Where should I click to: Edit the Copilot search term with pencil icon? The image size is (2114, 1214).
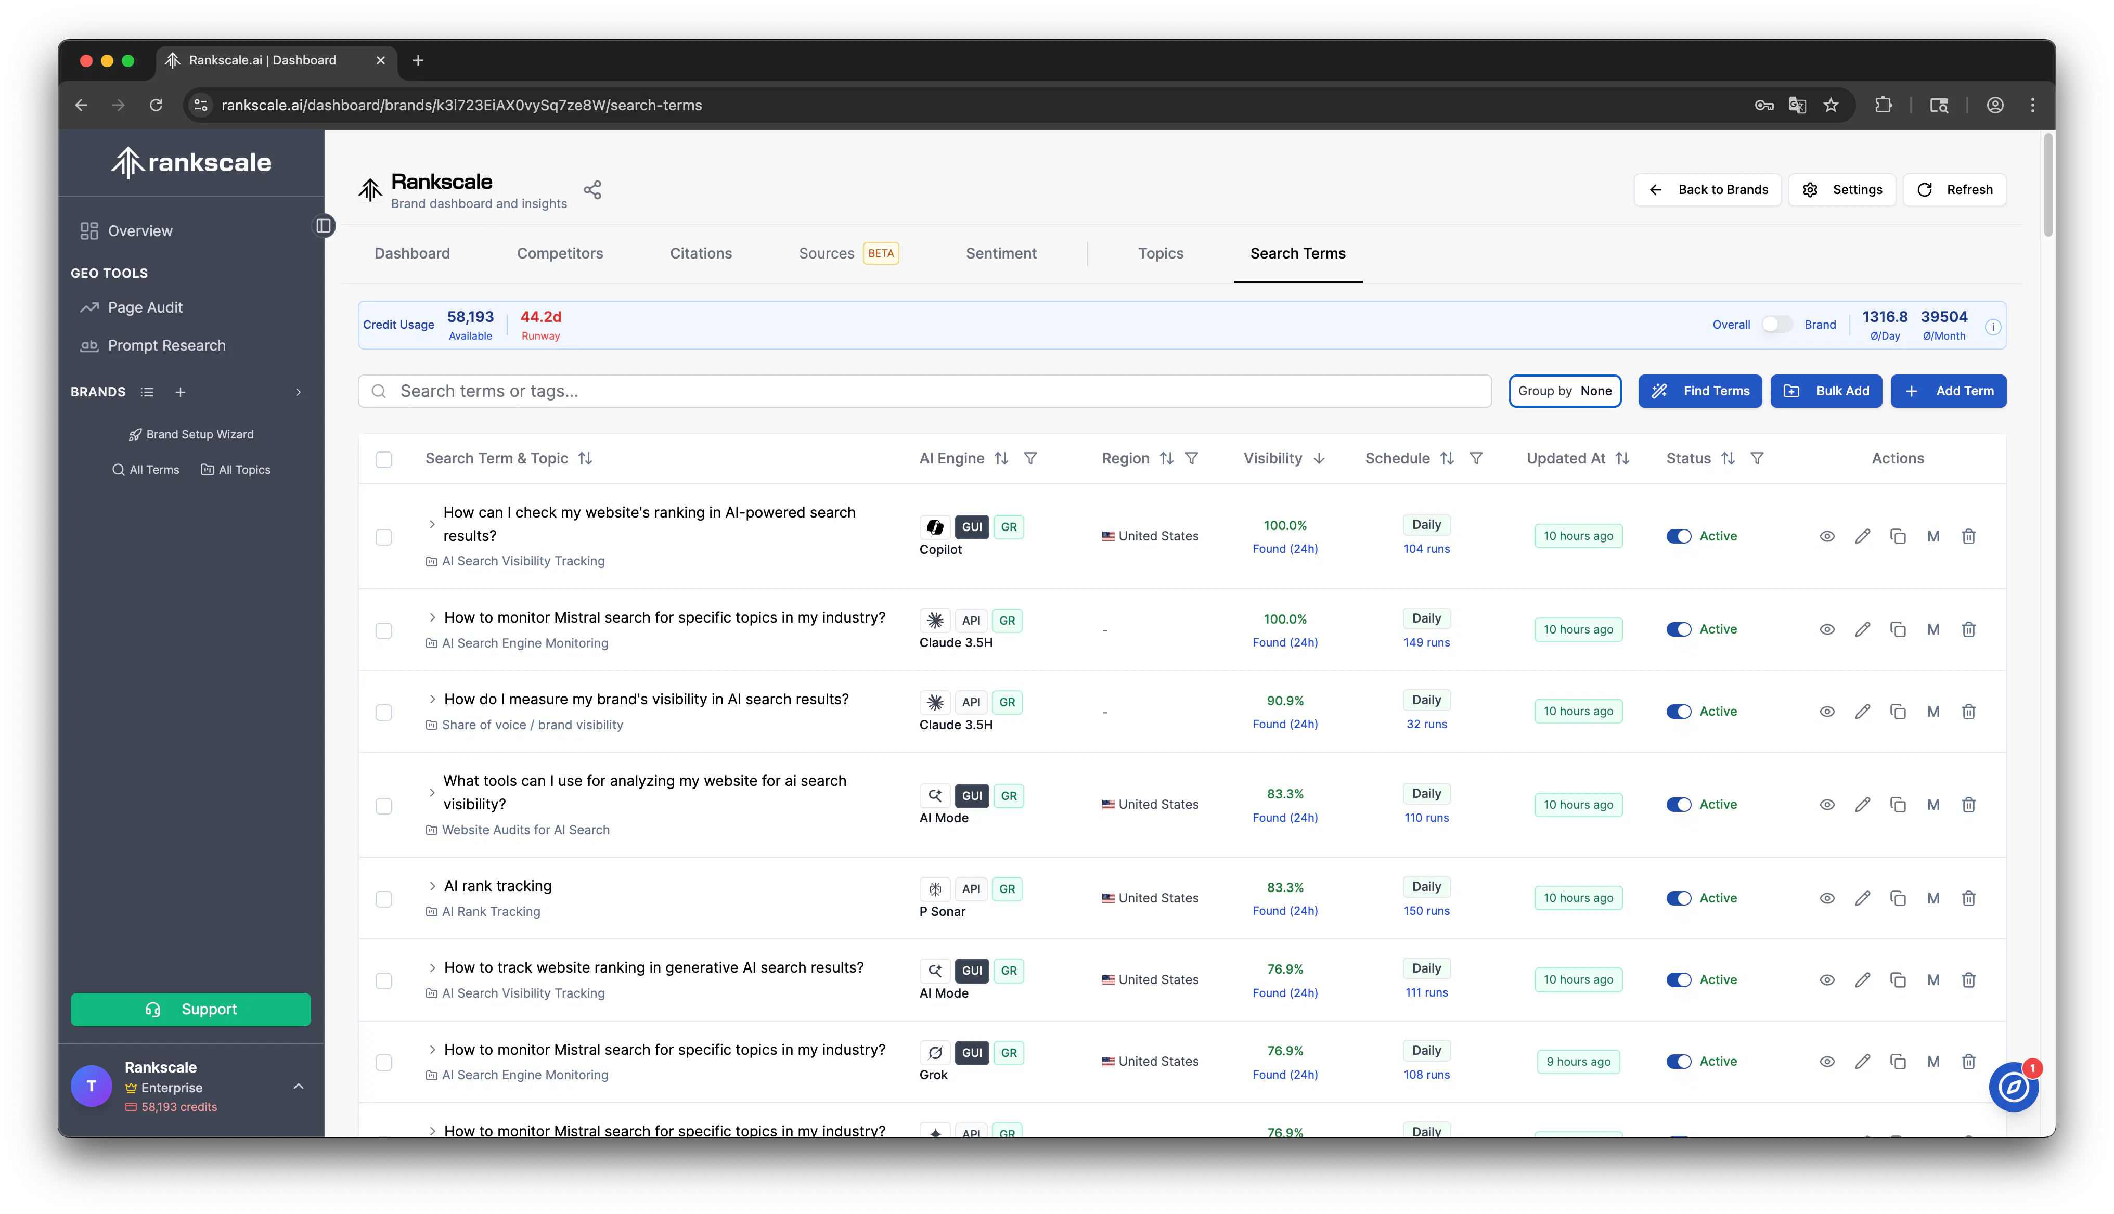pyautogui.click(x=1862, y=536)
